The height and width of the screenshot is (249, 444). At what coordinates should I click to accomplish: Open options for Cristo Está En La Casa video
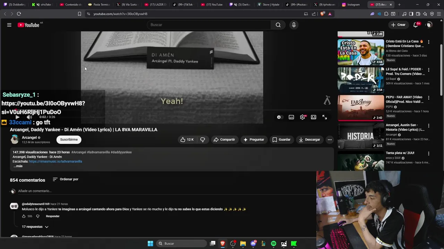click(x=429, y=42)
